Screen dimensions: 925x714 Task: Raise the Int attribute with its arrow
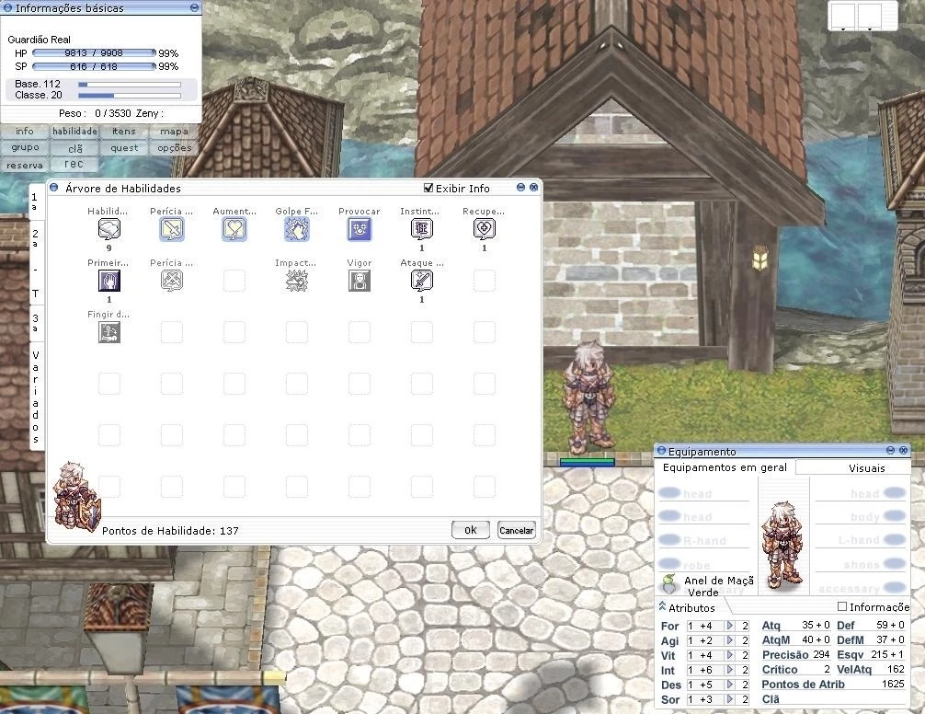pyautogui.click(x=730, y=670)
